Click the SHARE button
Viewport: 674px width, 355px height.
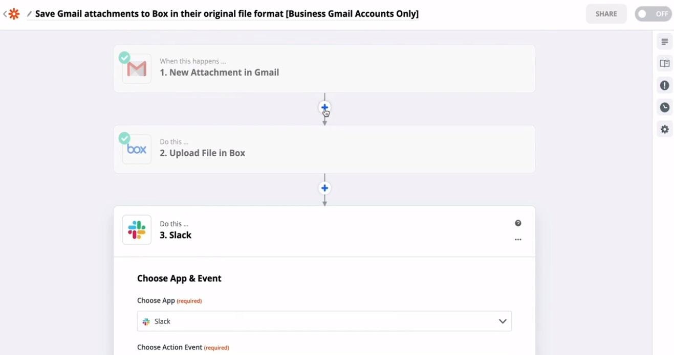(606, 13)
